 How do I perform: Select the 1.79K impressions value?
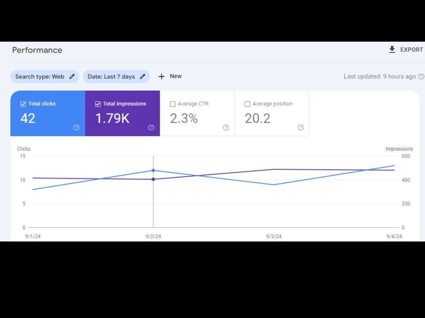[113, 118]
